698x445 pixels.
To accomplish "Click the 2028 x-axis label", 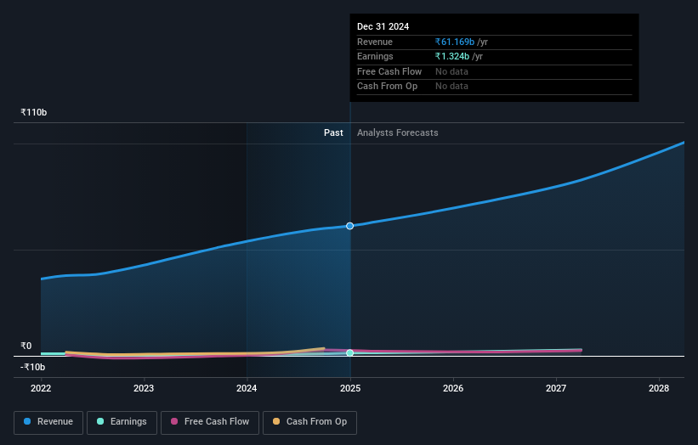I will point(659,389).
